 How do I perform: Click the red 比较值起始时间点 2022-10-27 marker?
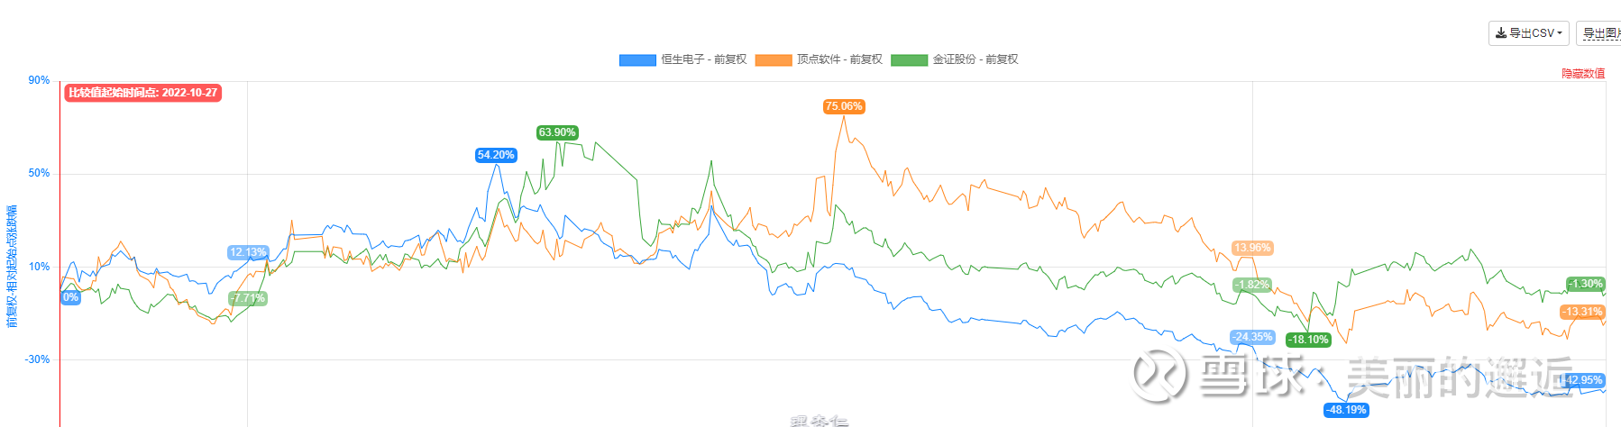tap(142, 93)
